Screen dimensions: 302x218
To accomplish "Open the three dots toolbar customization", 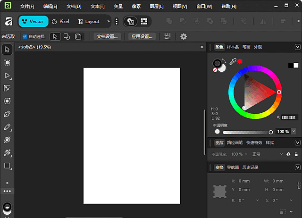I will click(x=7, y=191).
